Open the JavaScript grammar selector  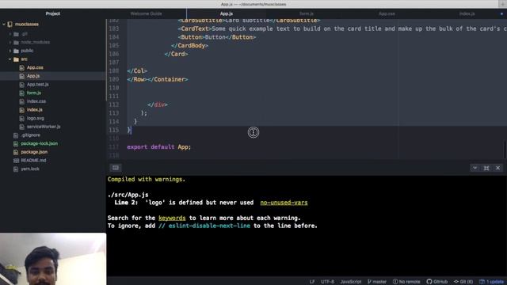350,282
